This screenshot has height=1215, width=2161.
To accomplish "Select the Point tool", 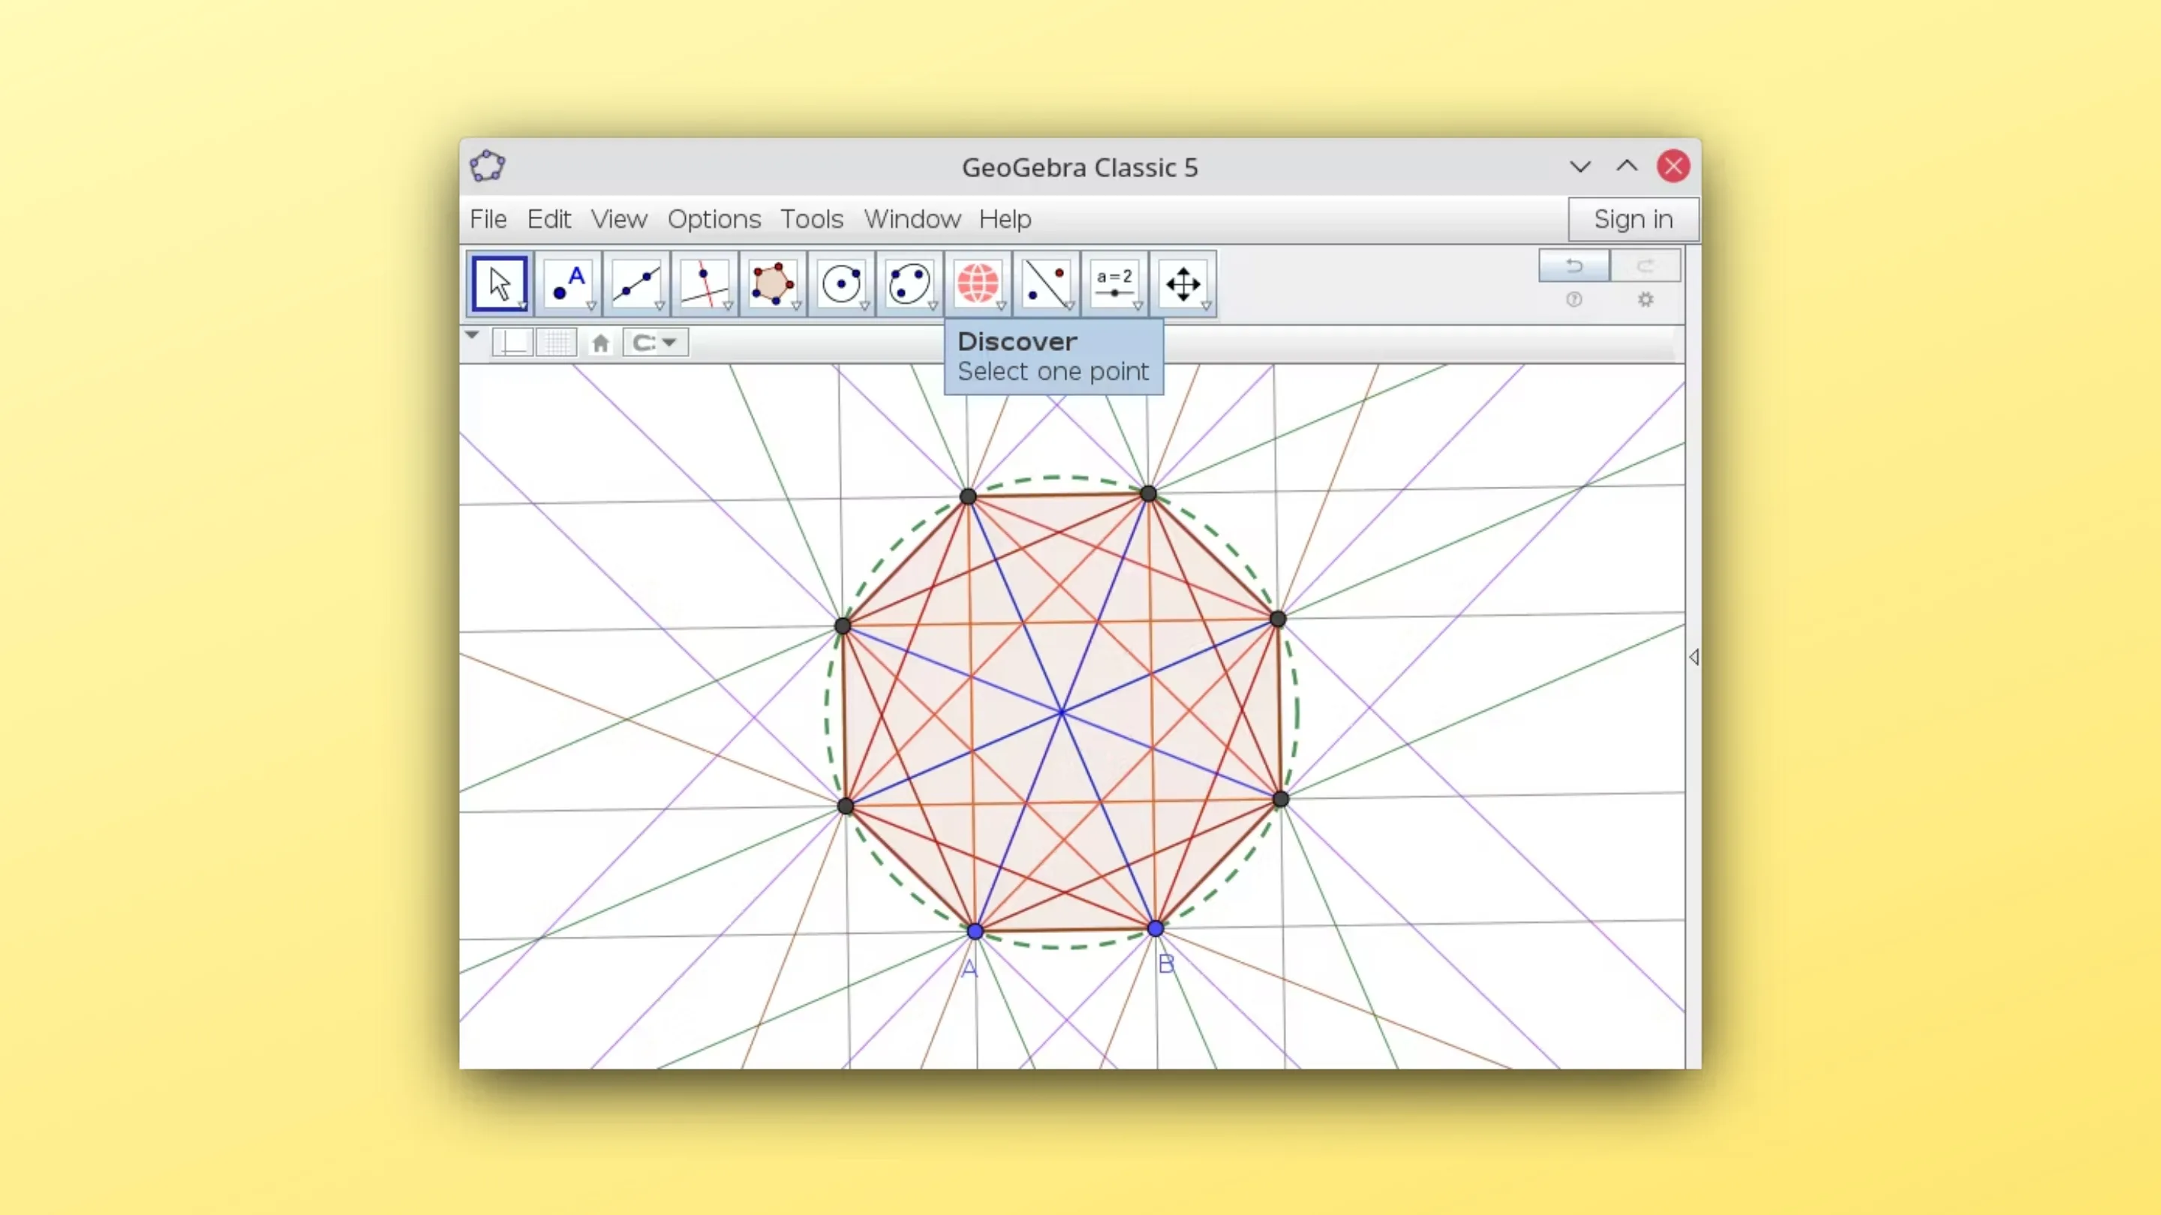I will pyautogui.click(x=568, y=283).
